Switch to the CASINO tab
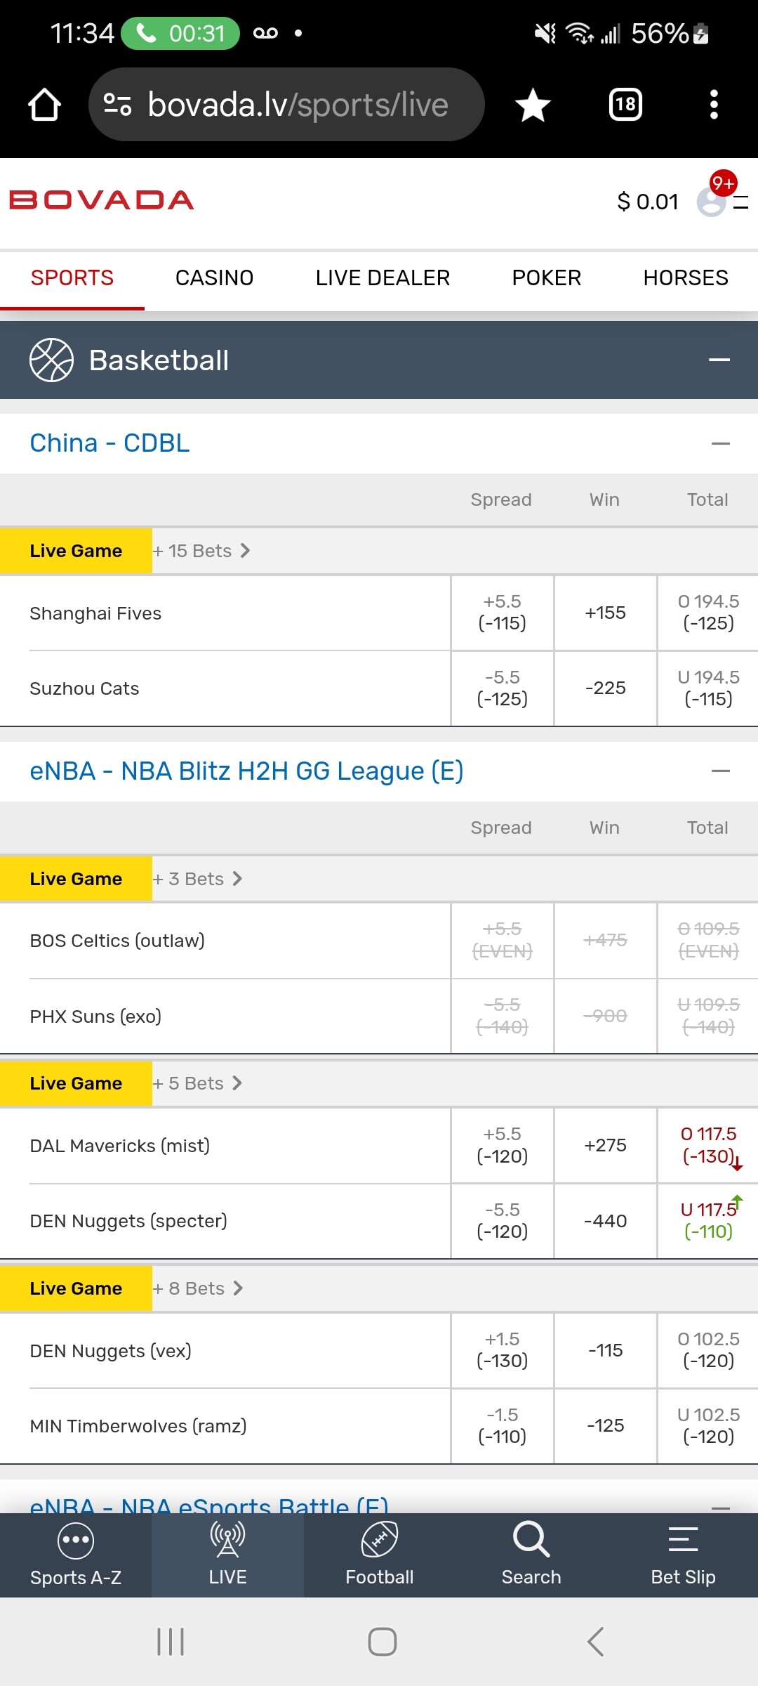758x1686 pixels. [214, 278]
